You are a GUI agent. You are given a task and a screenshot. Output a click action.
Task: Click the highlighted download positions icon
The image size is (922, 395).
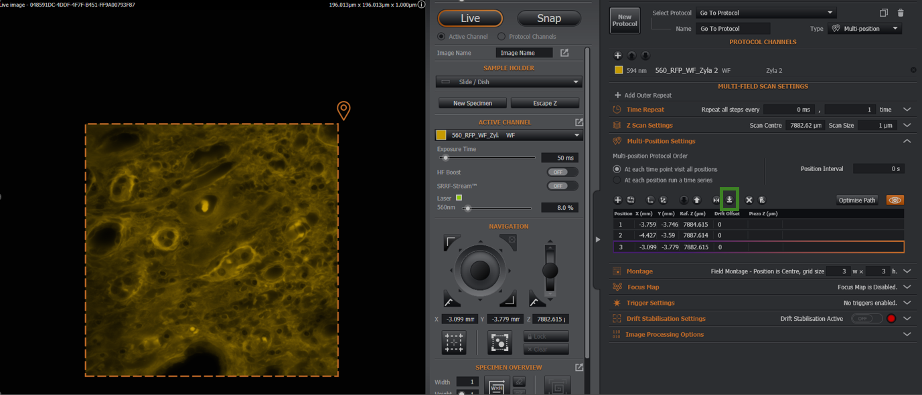729,200
